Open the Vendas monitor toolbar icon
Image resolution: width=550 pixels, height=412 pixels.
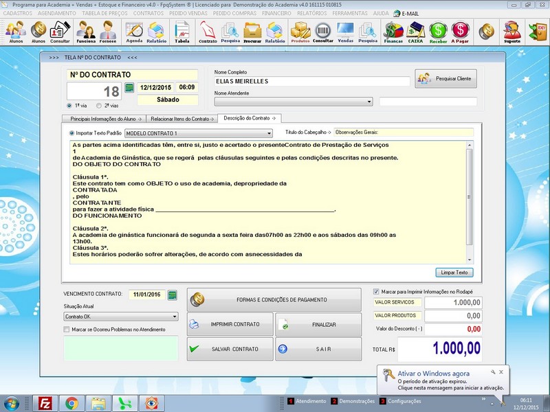346,32
